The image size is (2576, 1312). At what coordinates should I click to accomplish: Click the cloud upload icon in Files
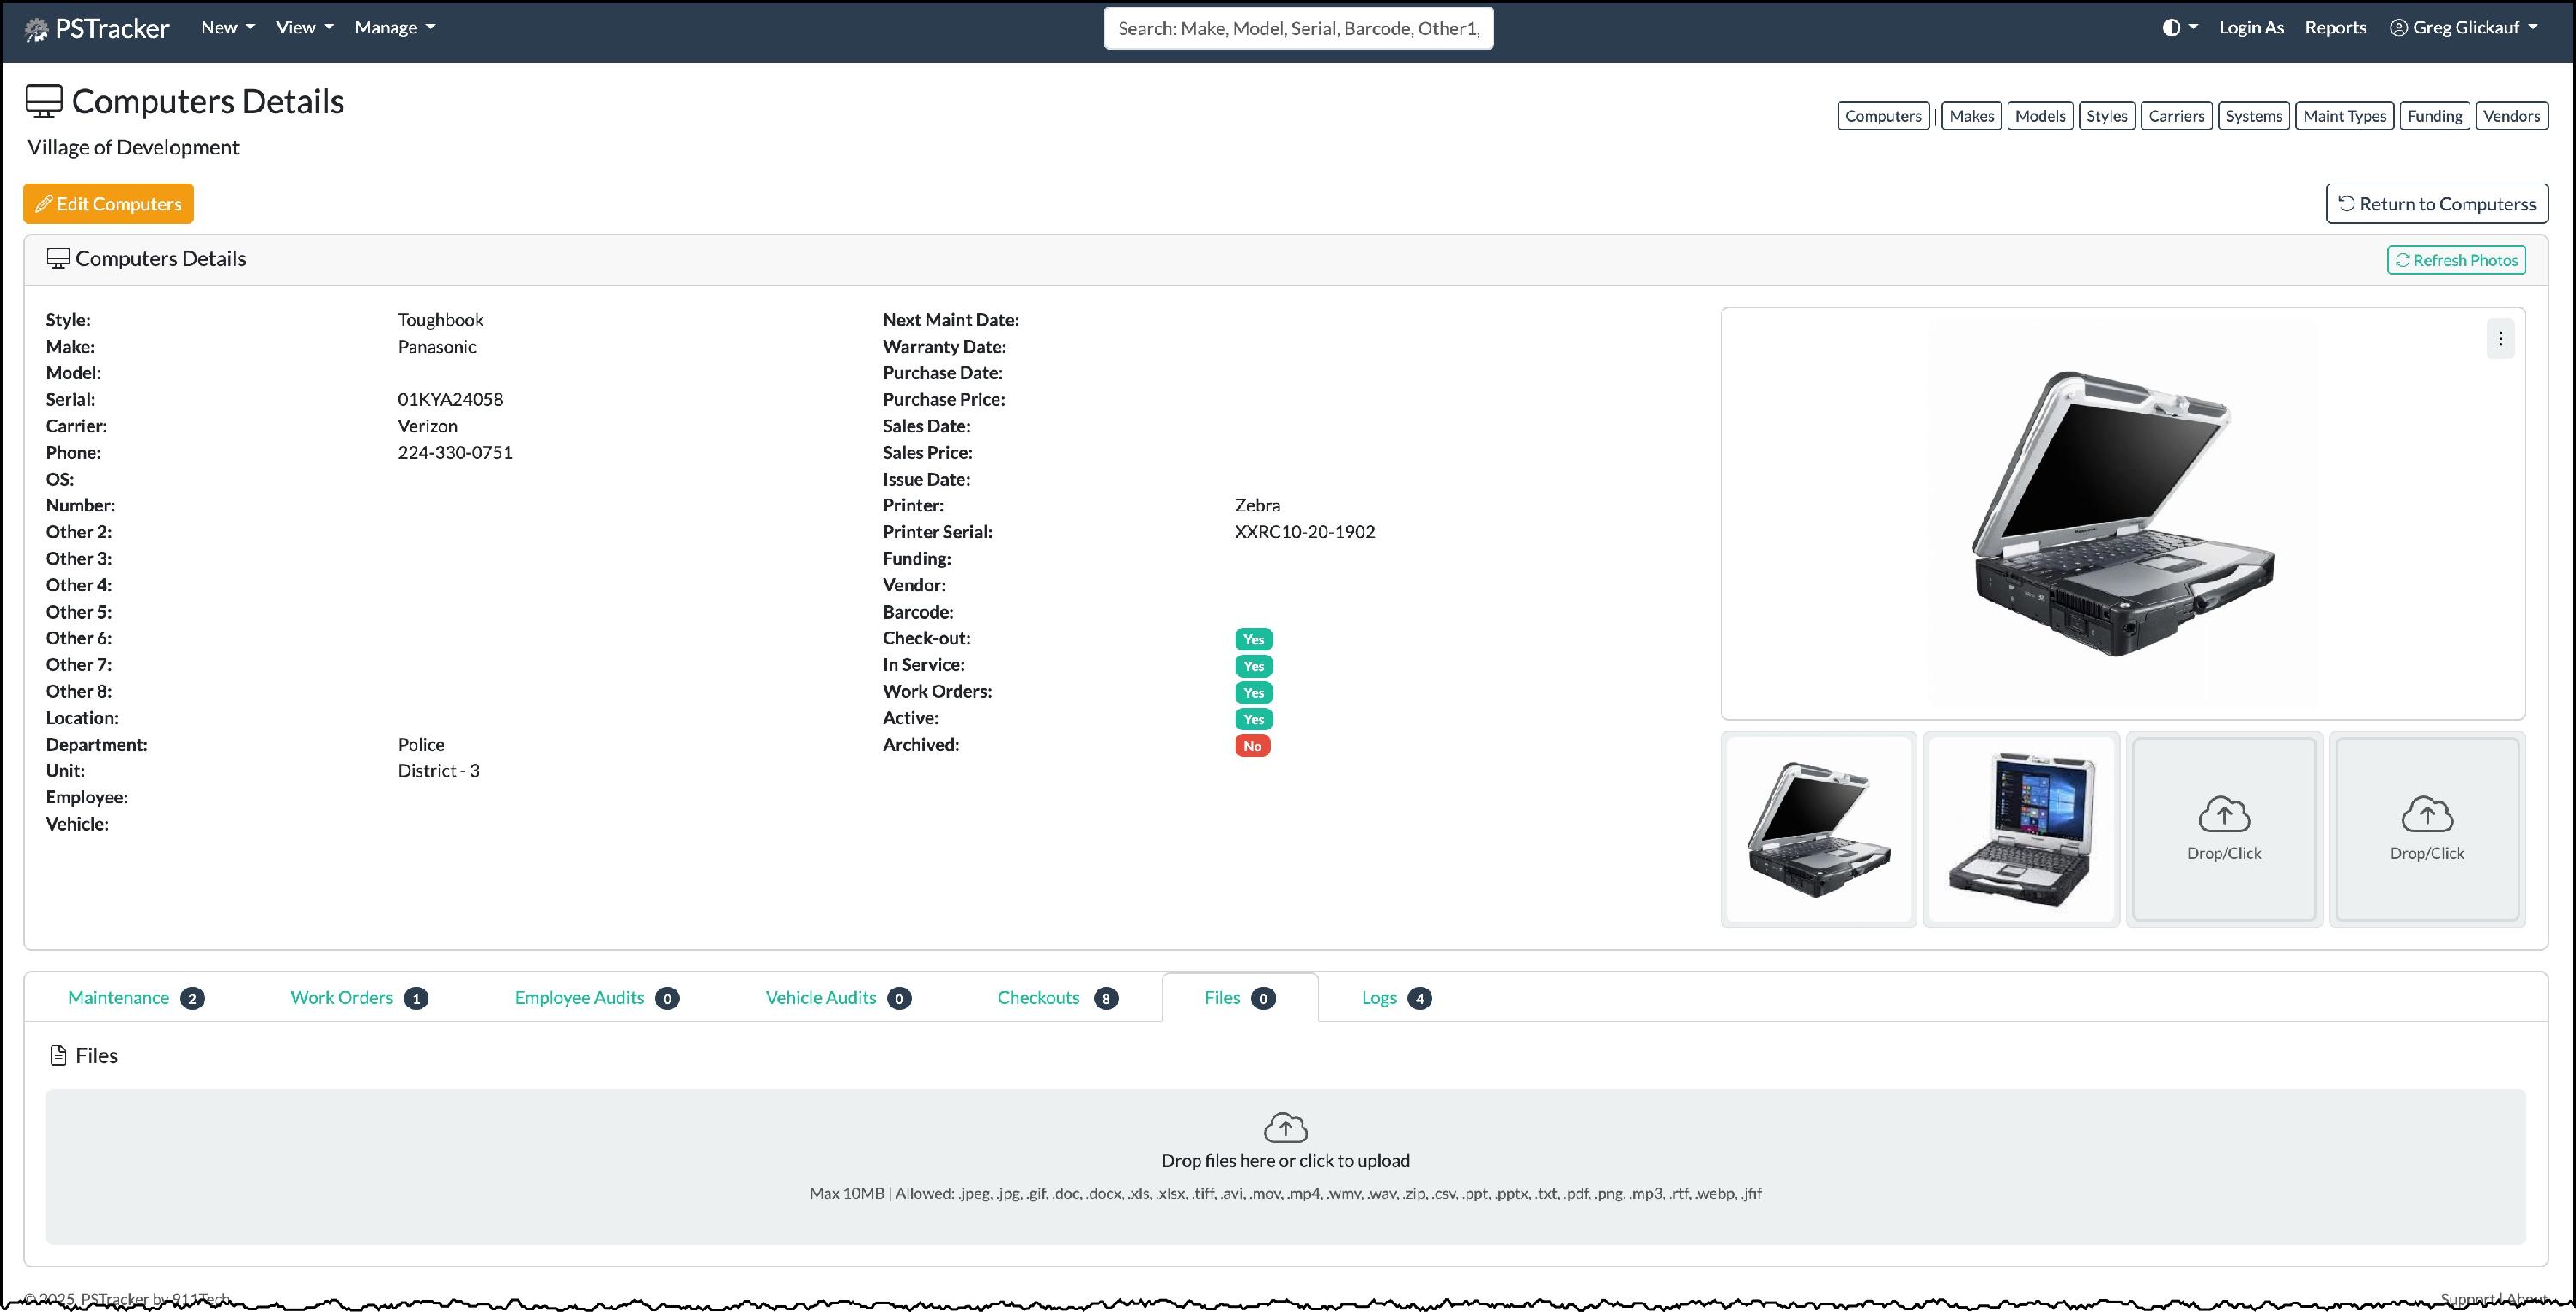tap(1285, 1128)
